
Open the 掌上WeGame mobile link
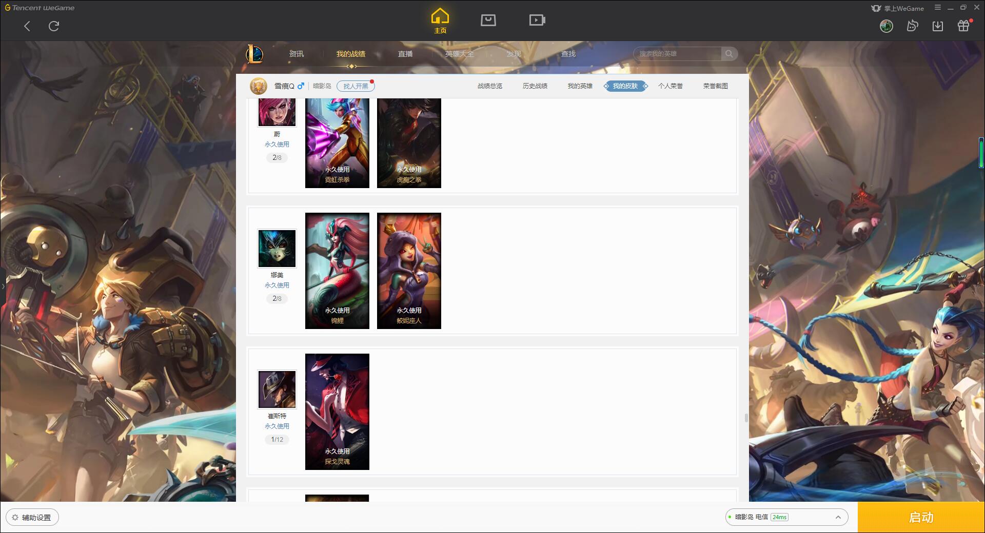[898, 8]
